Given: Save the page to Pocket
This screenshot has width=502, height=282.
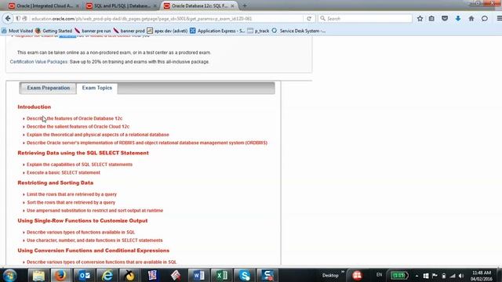Looking at the screenshot, I should pyautogui.click(x=445, y=19).
